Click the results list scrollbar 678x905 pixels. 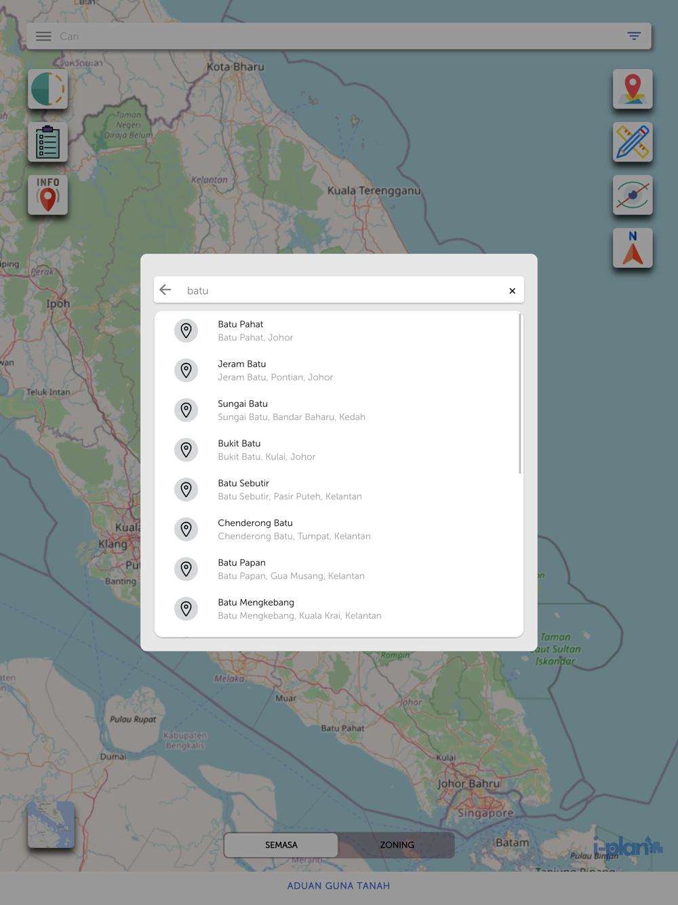click(x=520, y=393)
